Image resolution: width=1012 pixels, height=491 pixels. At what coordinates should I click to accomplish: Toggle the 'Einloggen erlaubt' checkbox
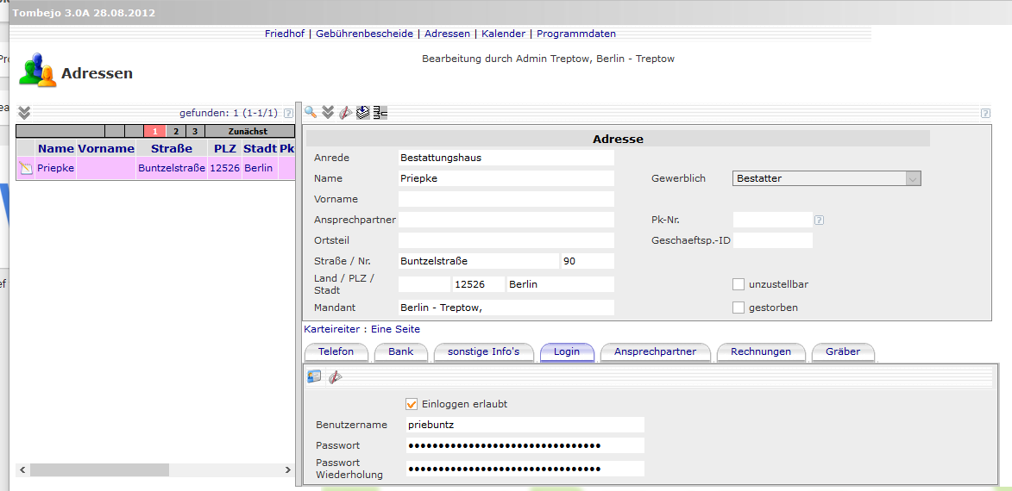pos(412,404)
